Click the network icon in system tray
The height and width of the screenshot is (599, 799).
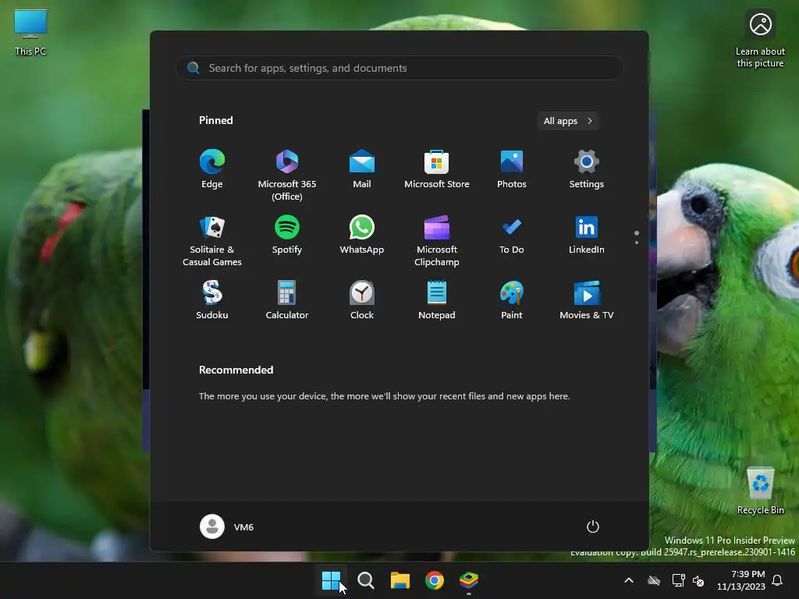coord(678,580)
